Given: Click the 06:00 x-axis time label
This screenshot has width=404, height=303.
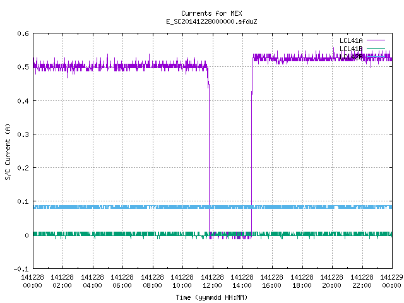Looking at the screenshot, I should (x=122, y=285).
